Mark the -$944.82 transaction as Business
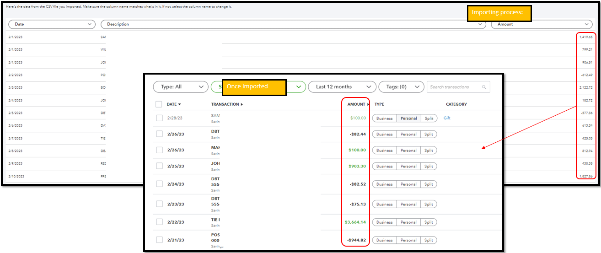 (385, 240)
